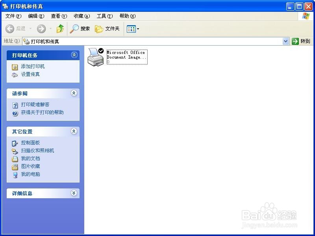Image resolution: width=315 pixels, height=236 pixels.
Task: Click the Set up faxing (设置传真) icon
Action: 15,75
